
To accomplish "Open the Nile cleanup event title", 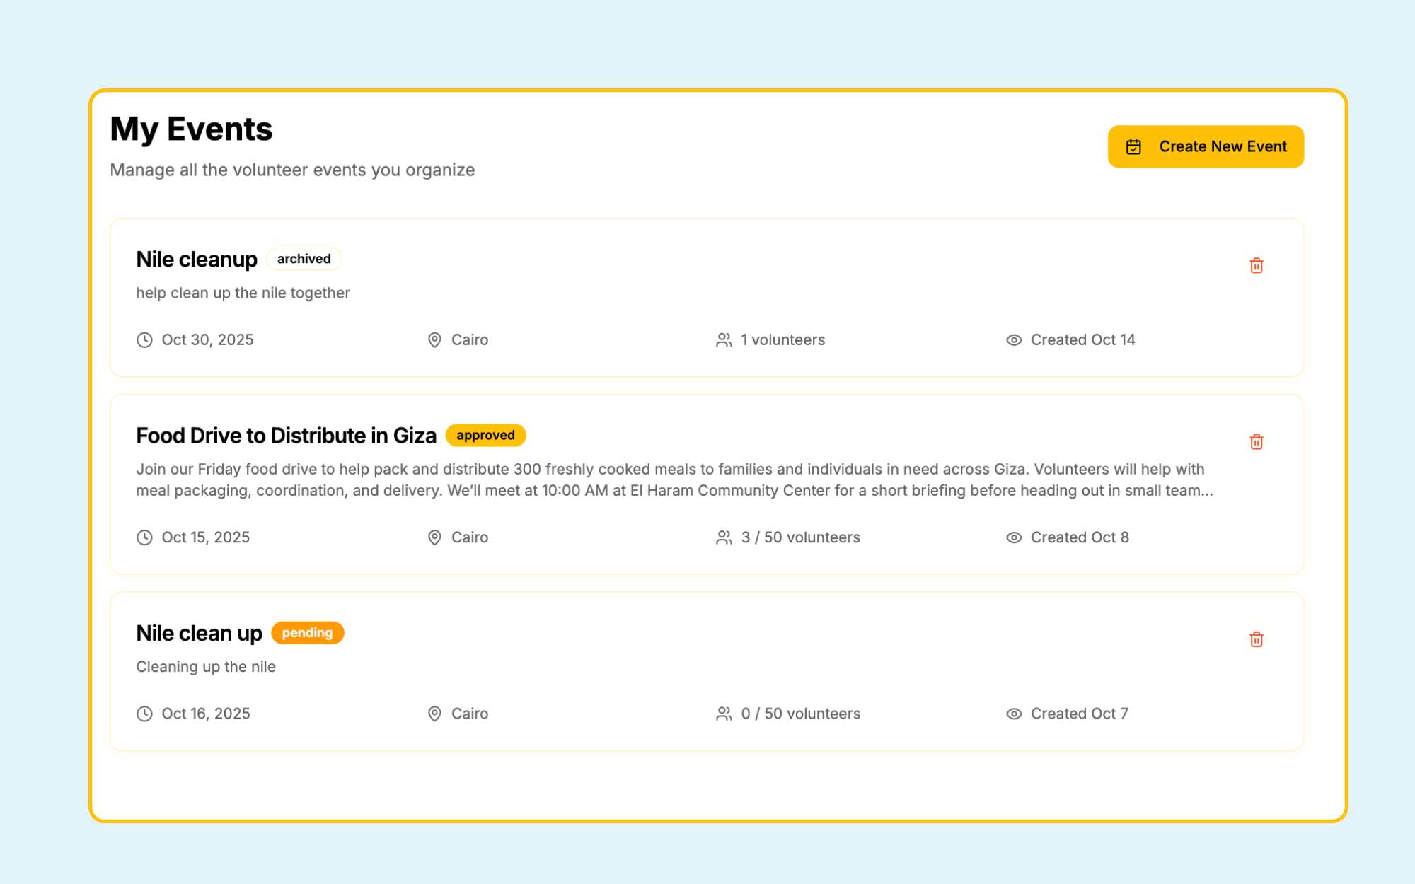I will (x=197, y=260).
